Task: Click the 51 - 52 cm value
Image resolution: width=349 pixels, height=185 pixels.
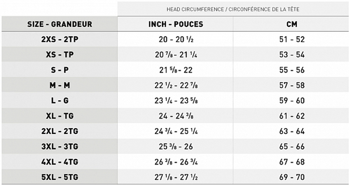Action: pyautogui.click(x=292, y=39)
